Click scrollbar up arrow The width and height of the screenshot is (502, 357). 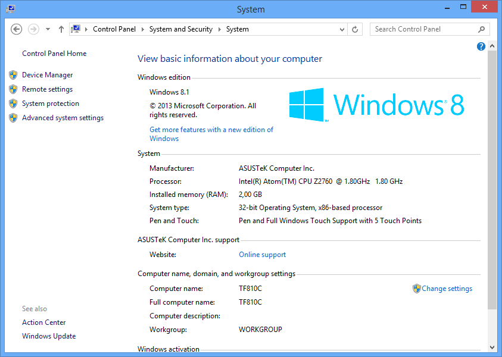492,46
